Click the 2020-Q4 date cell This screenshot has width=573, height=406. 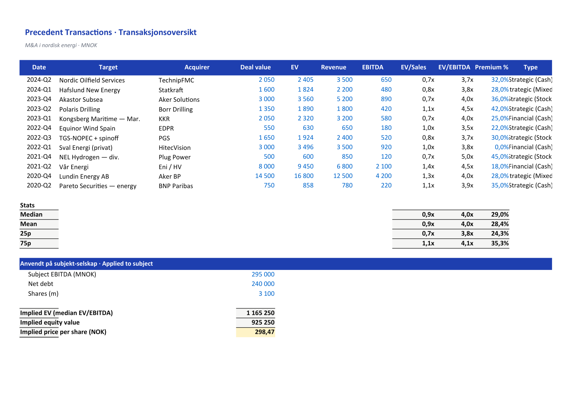point(39,176)
